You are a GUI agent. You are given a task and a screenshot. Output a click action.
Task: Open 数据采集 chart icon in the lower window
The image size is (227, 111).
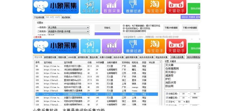click(112, 46)
